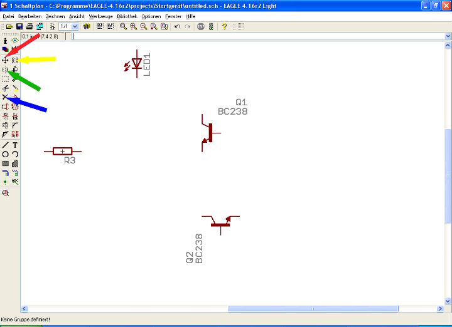Toggle the Show eye tool

15,41
